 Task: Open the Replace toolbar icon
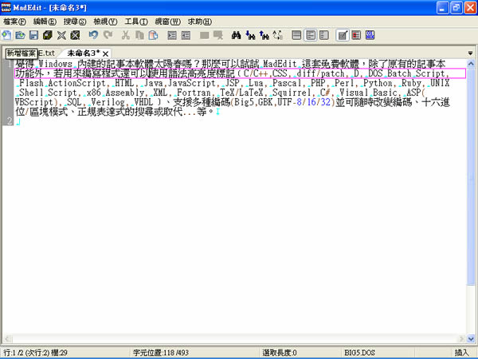[278, 35]
